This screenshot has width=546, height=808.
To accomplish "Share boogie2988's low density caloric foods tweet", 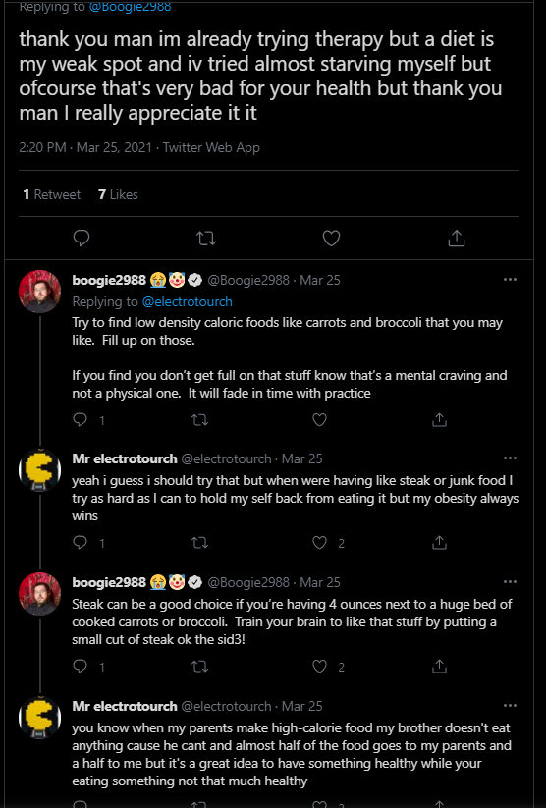I will (x=439, y=420).
